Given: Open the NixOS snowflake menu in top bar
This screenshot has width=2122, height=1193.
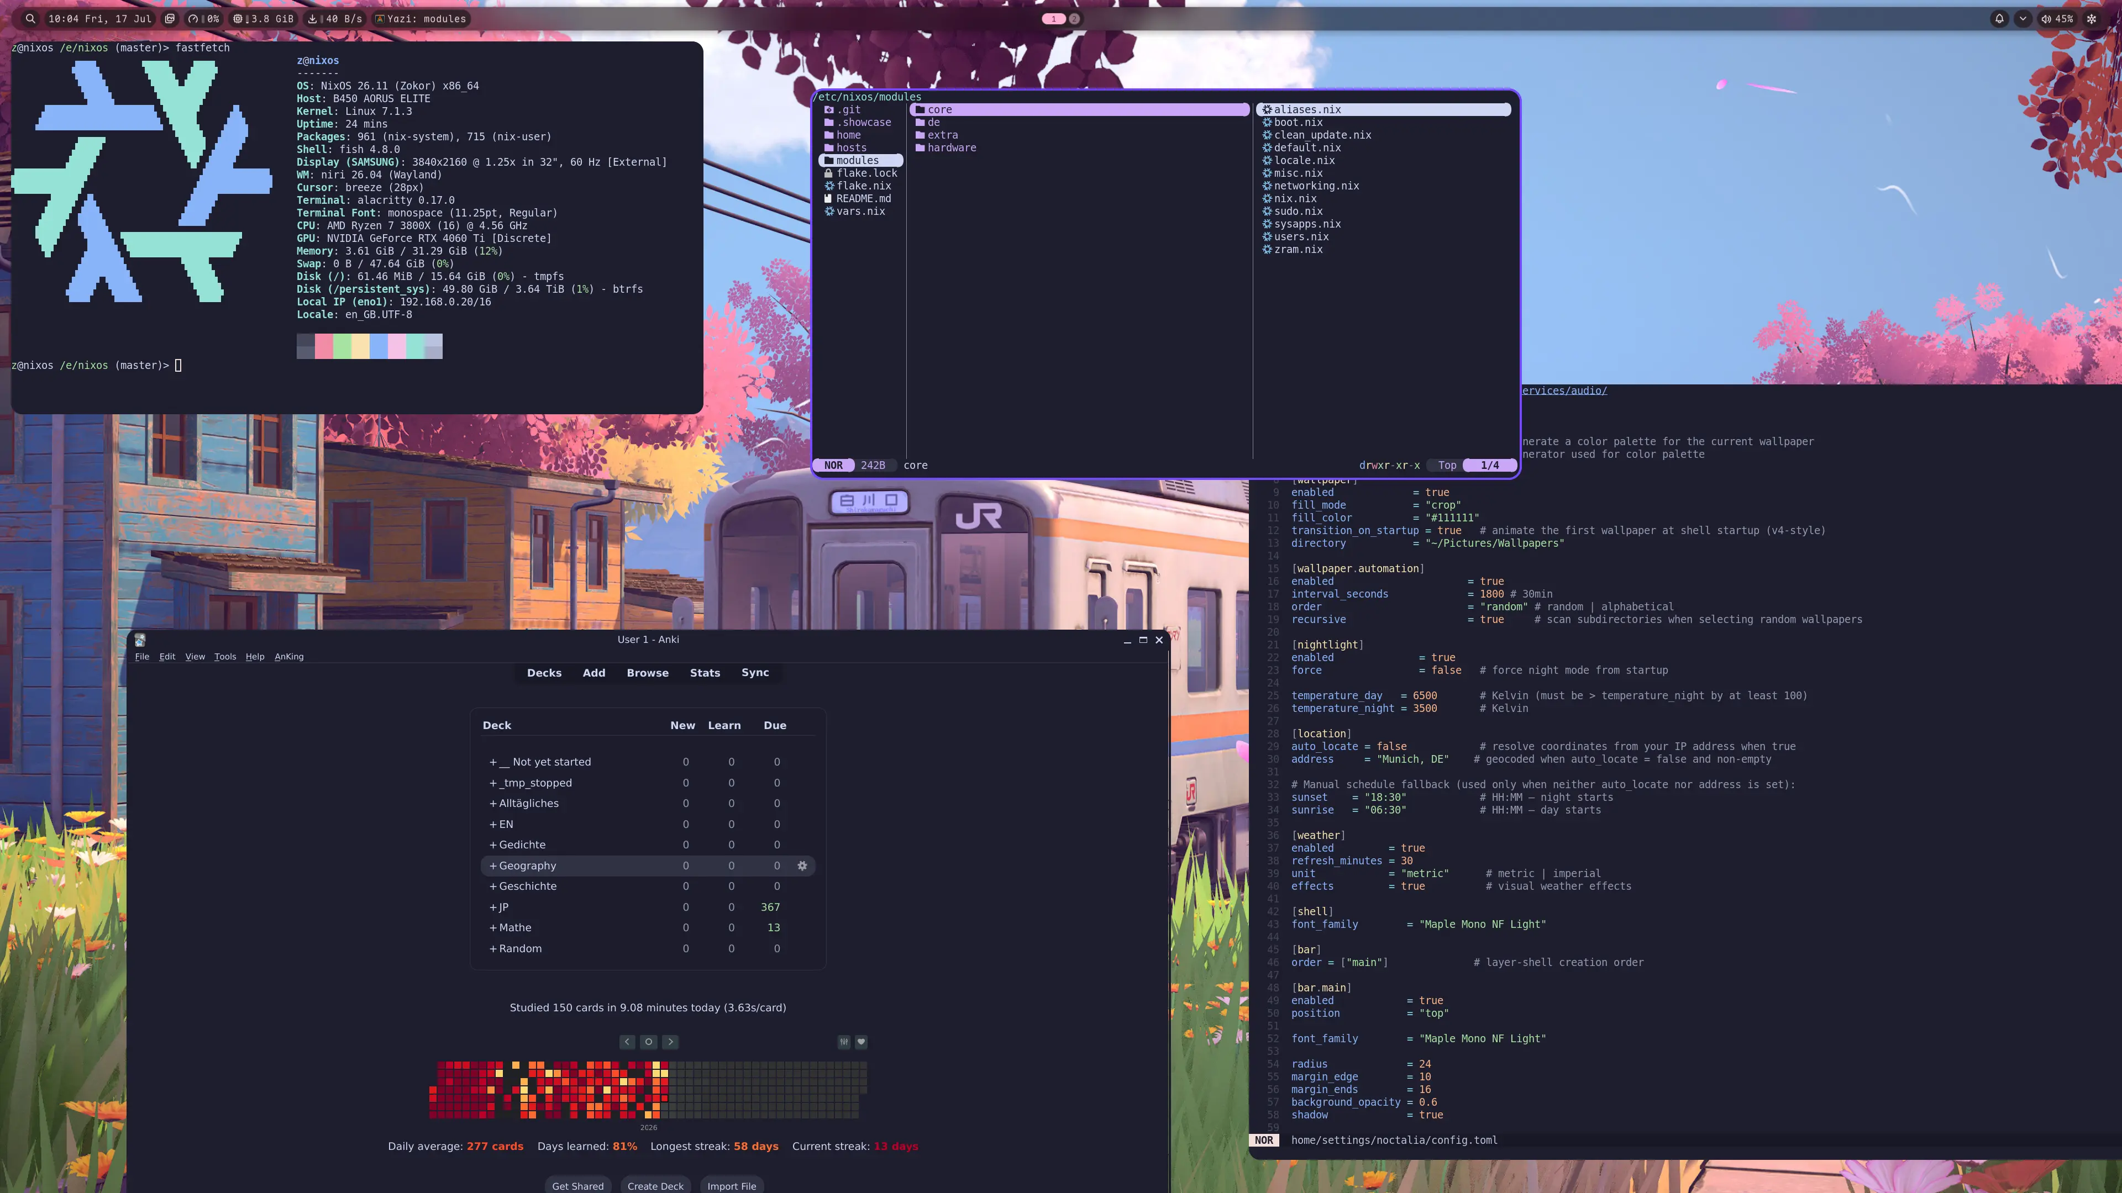Looking at the screenshot, I should [x=2092, y=19].
